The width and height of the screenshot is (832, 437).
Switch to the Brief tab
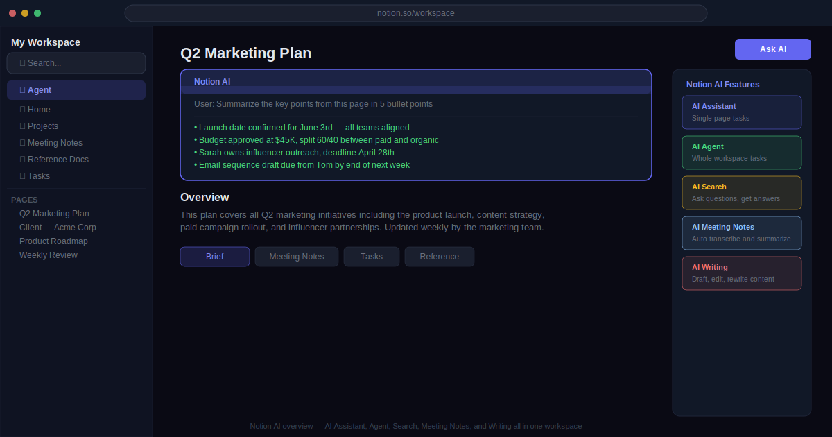[x=215, y=257]
